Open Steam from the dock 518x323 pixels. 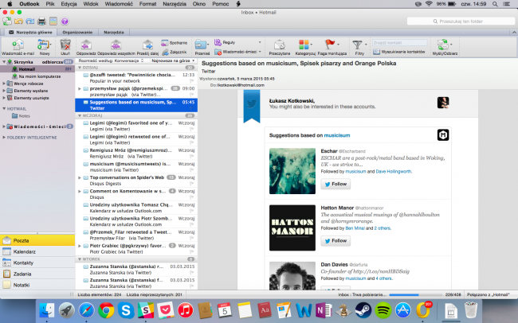[363, 310]
